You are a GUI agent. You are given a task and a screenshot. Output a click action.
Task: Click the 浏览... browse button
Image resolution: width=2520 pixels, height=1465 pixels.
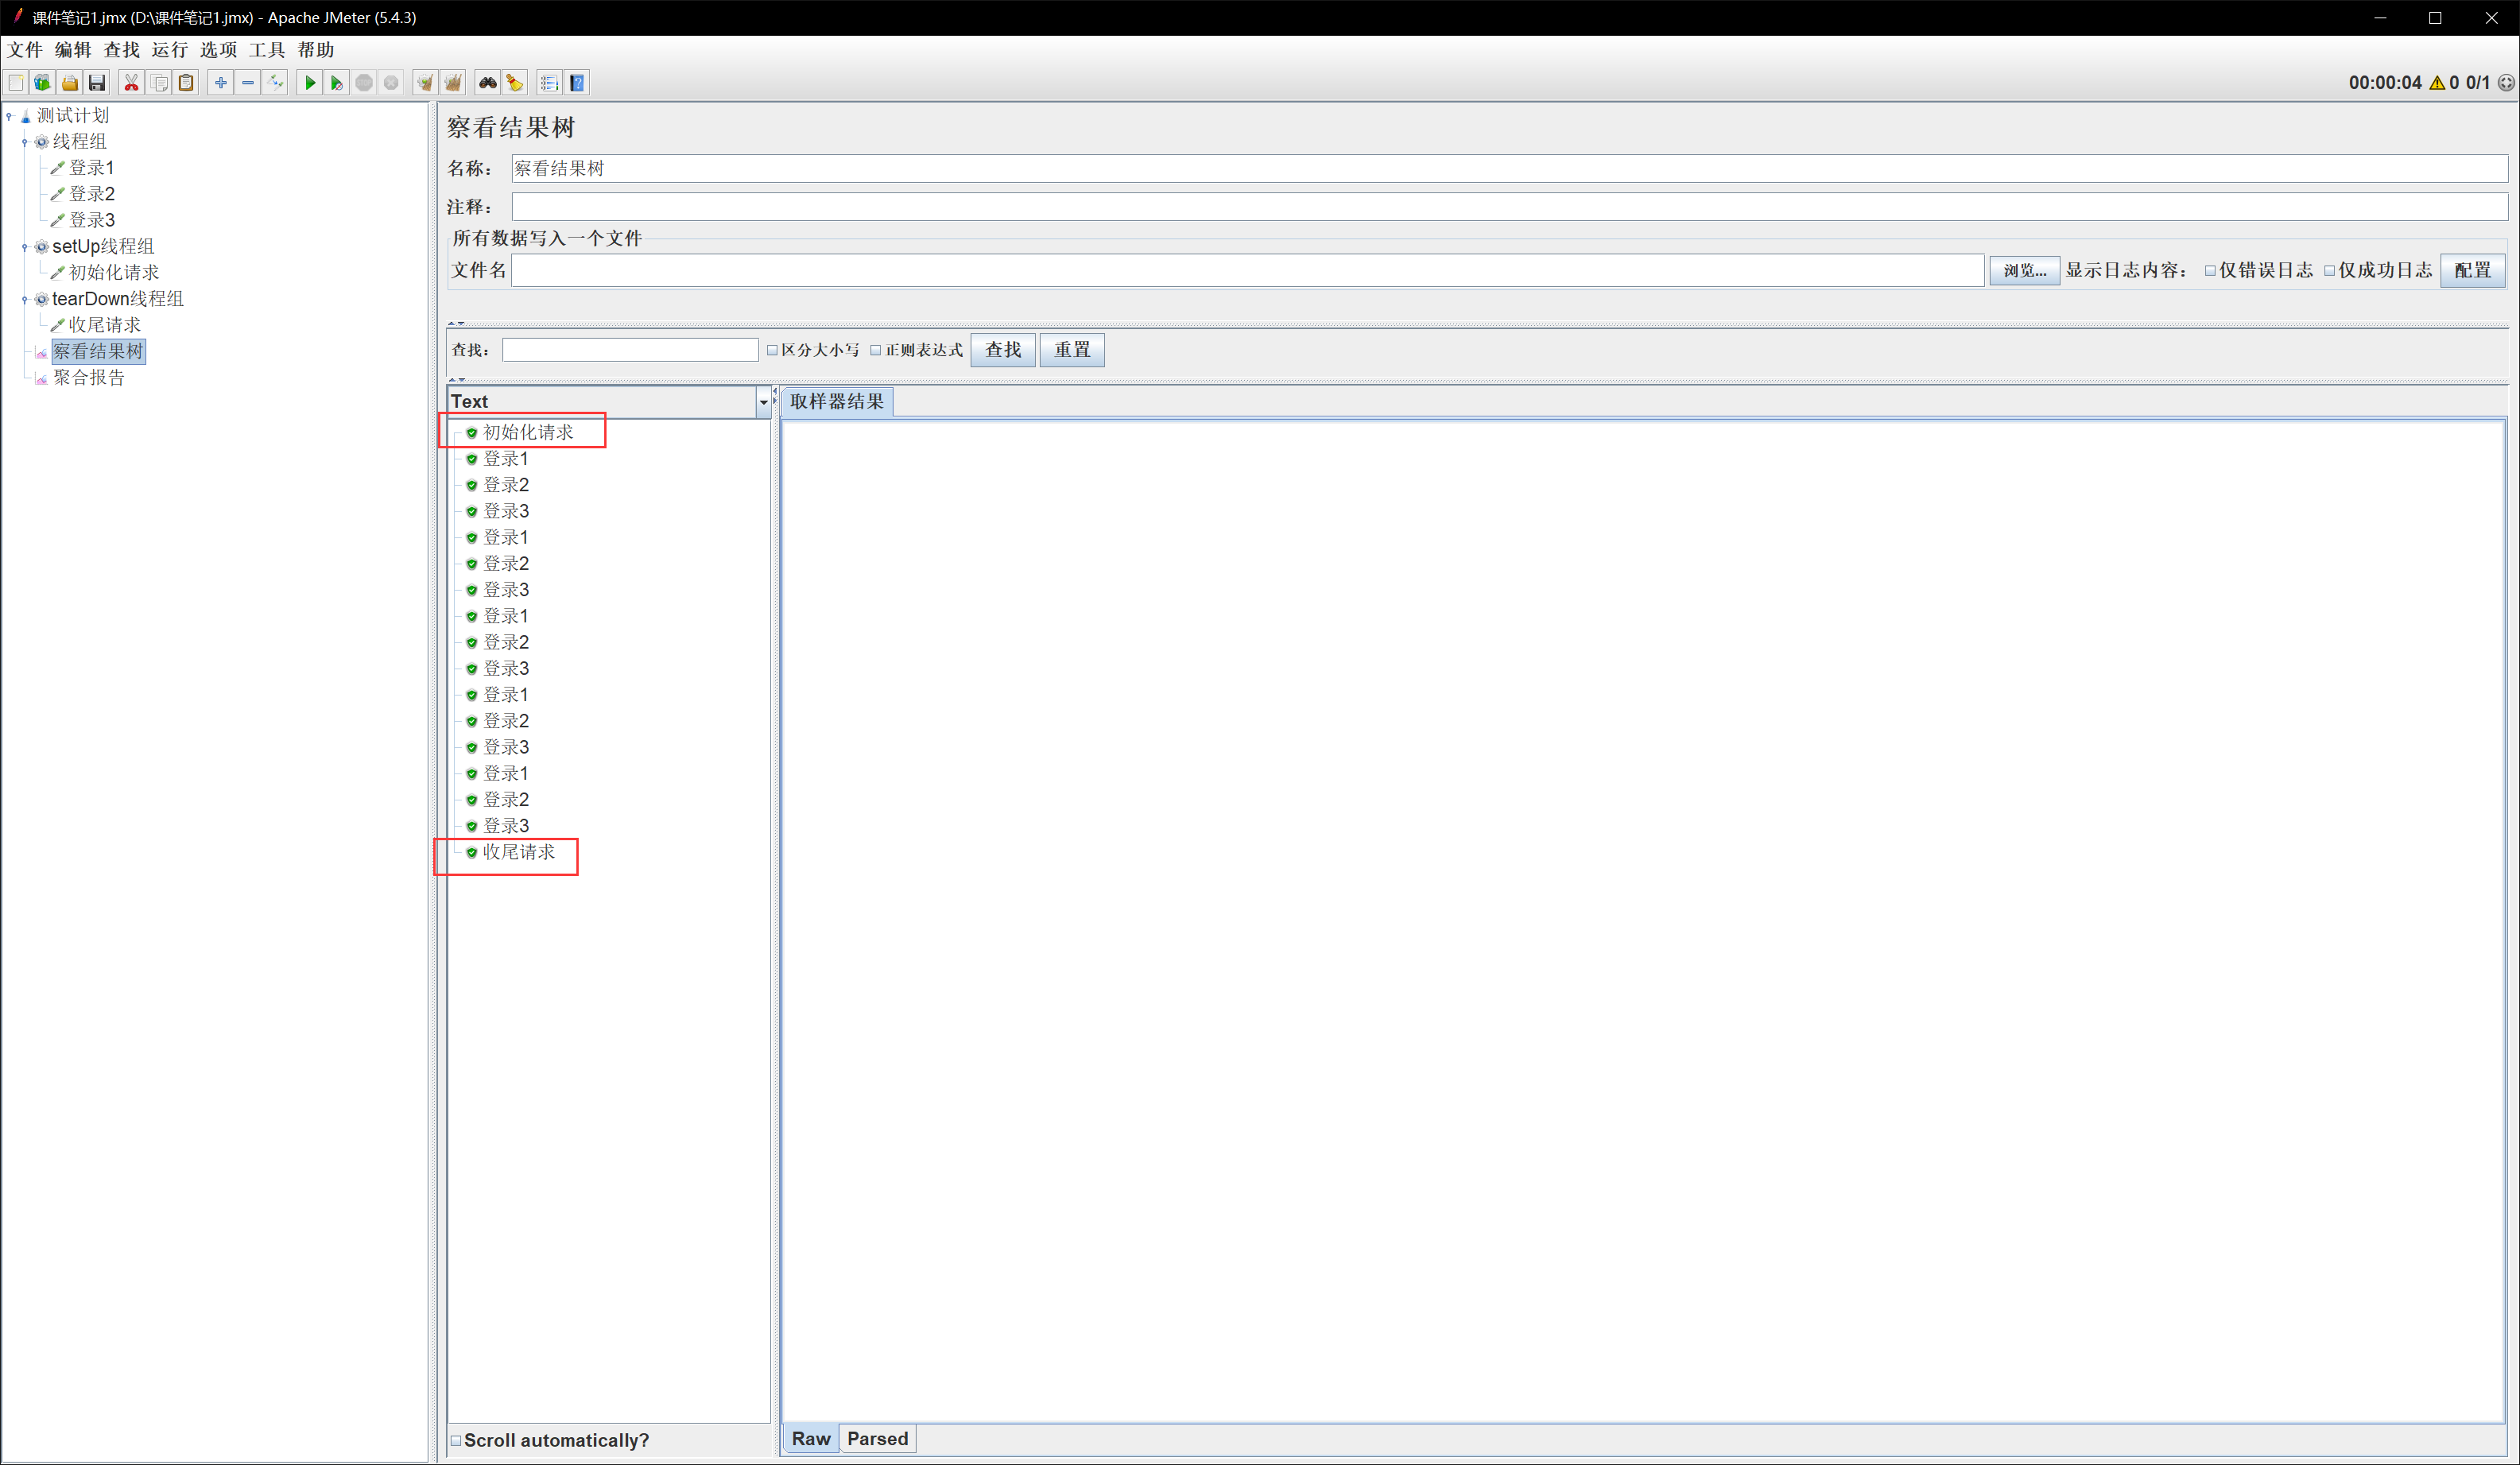2023,271
